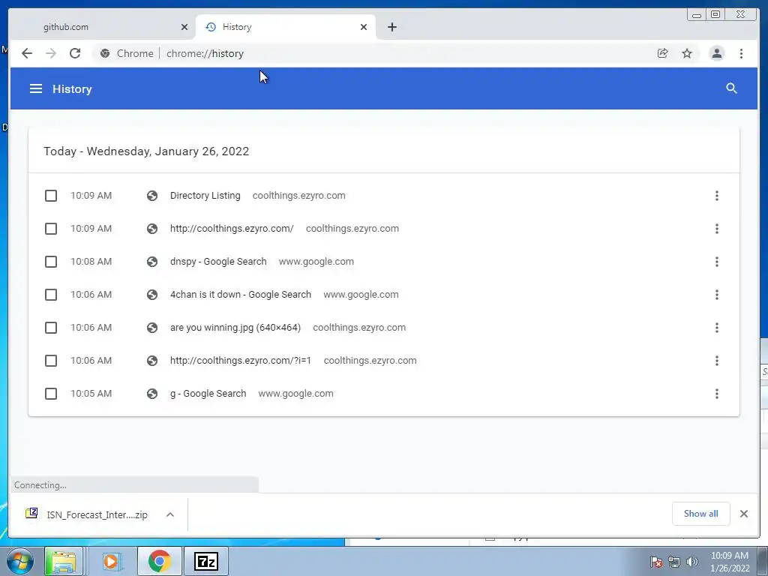The image size is (768, 576).
Task: Open the 4chan is it down search link
Action: coord(241,294)
